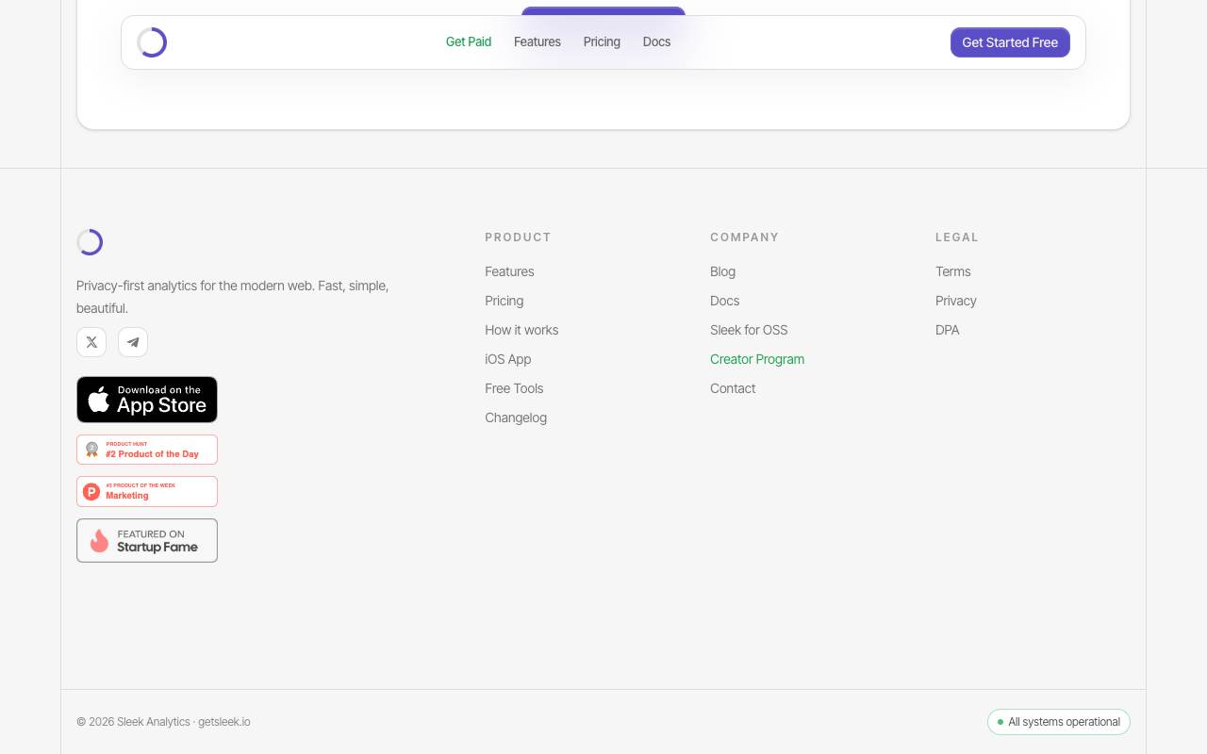Open the Privacy policy link

(956, 301)
